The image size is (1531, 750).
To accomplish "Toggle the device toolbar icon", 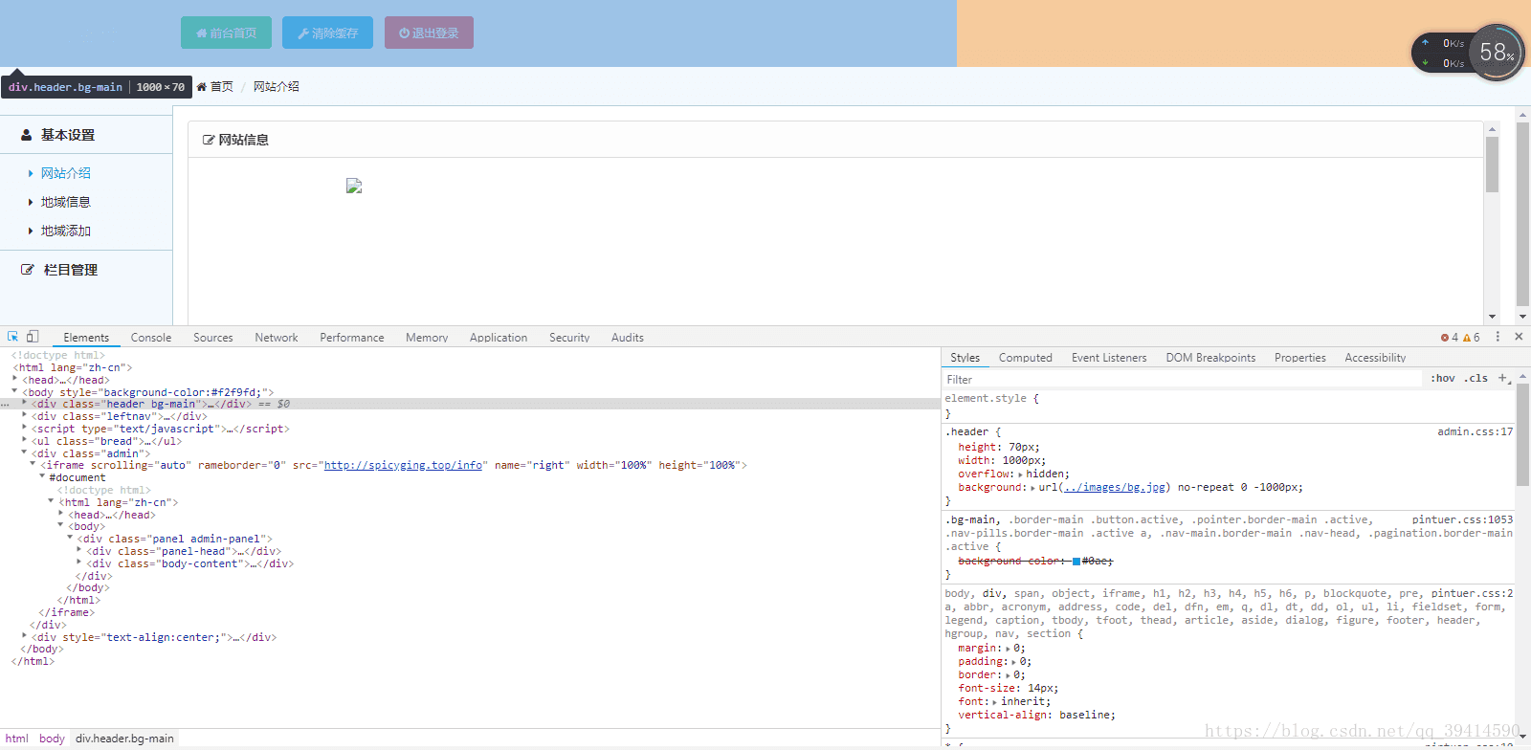I will pyautogui.click(x=33, y=337).
